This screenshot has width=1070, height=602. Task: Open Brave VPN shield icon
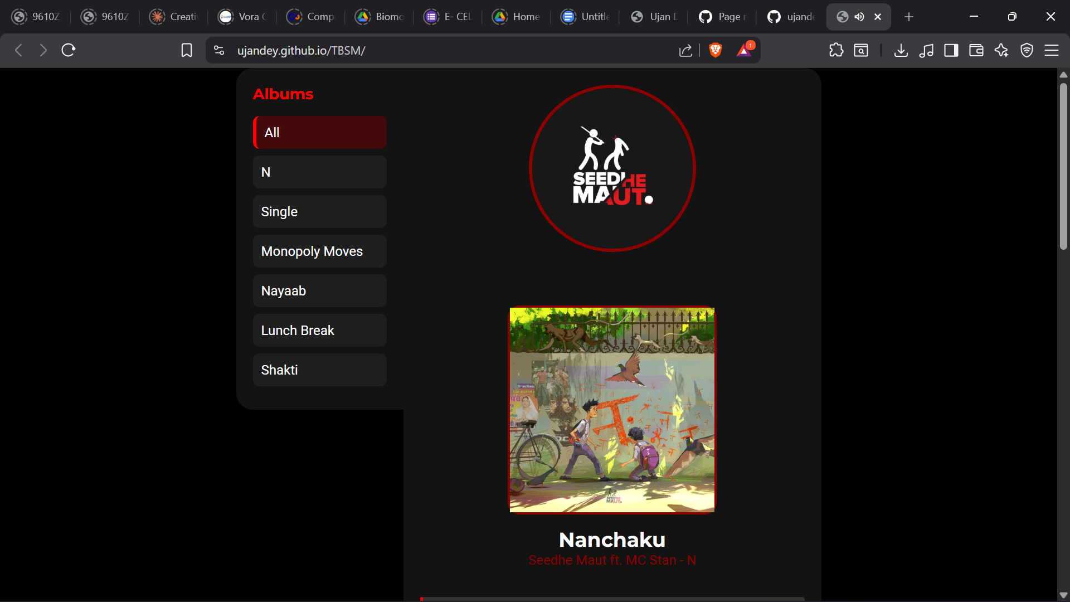[1027, 50]
